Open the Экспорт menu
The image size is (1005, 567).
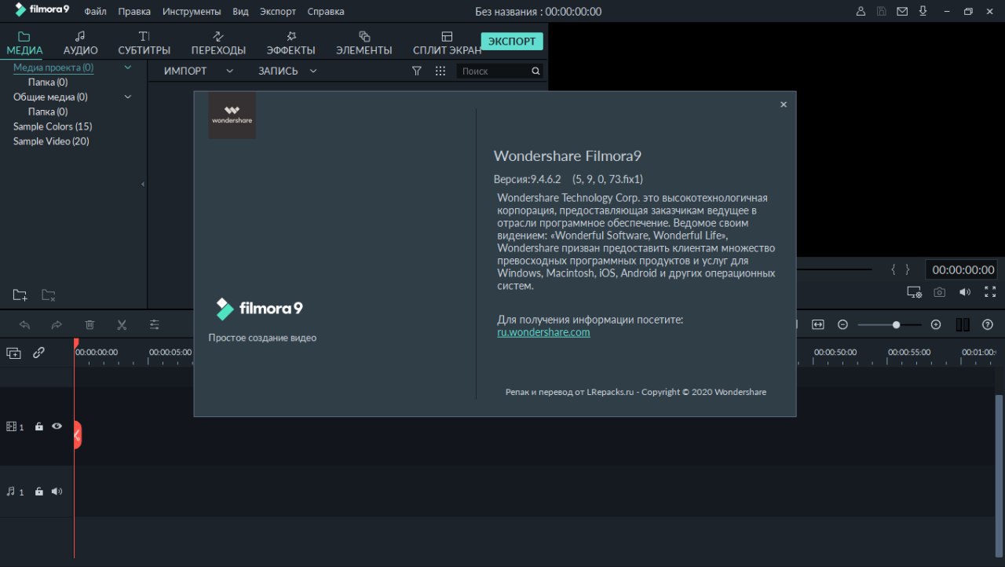[x=278, y=12]
